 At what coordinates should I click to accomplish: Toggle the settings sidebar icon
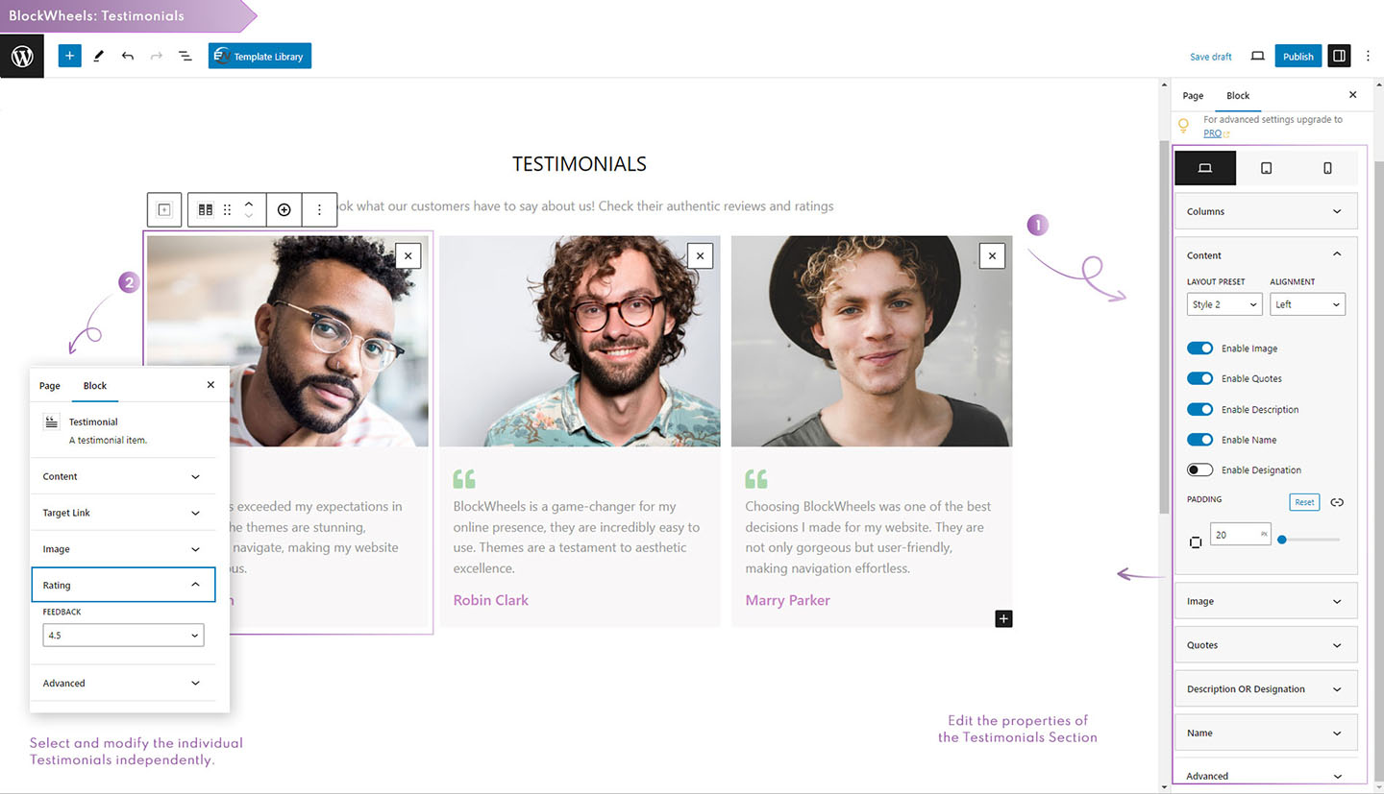pyautogui.click(x=1338, y=57)
